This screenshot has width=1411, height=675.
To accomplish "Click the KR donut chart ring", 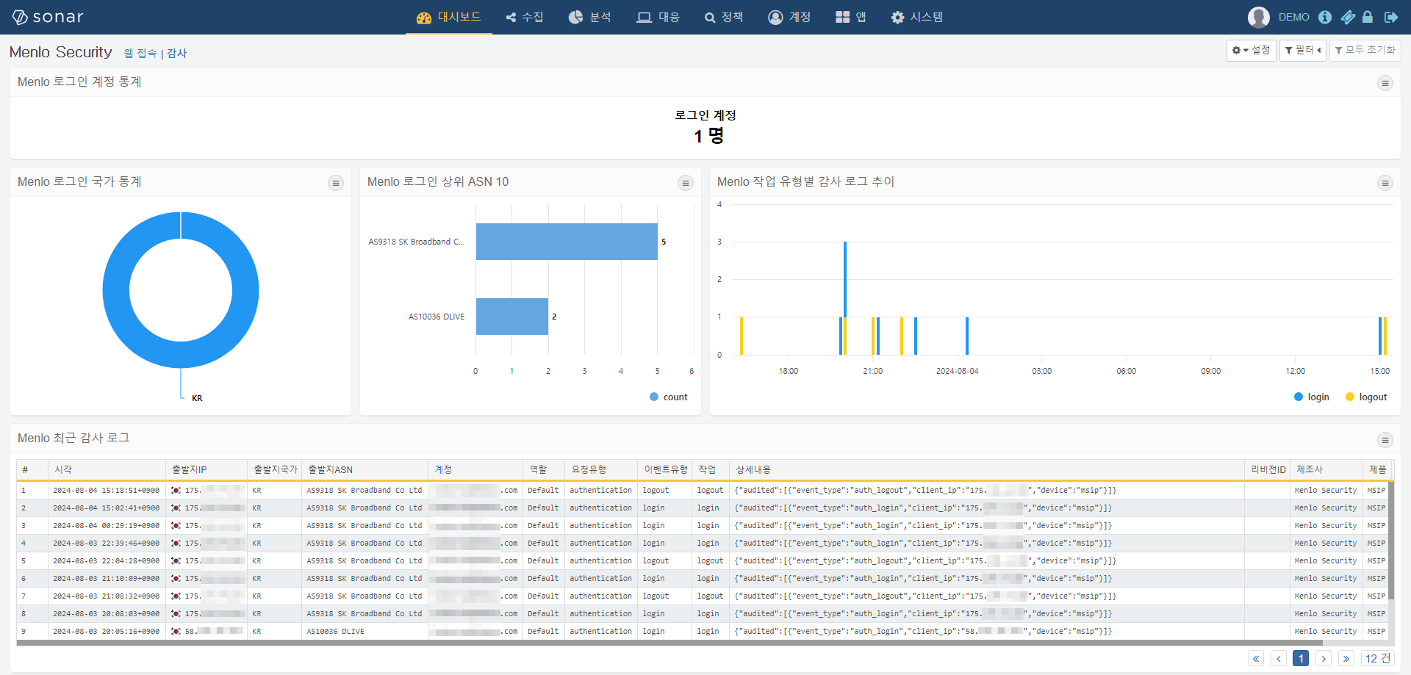I will click(116, 290).
